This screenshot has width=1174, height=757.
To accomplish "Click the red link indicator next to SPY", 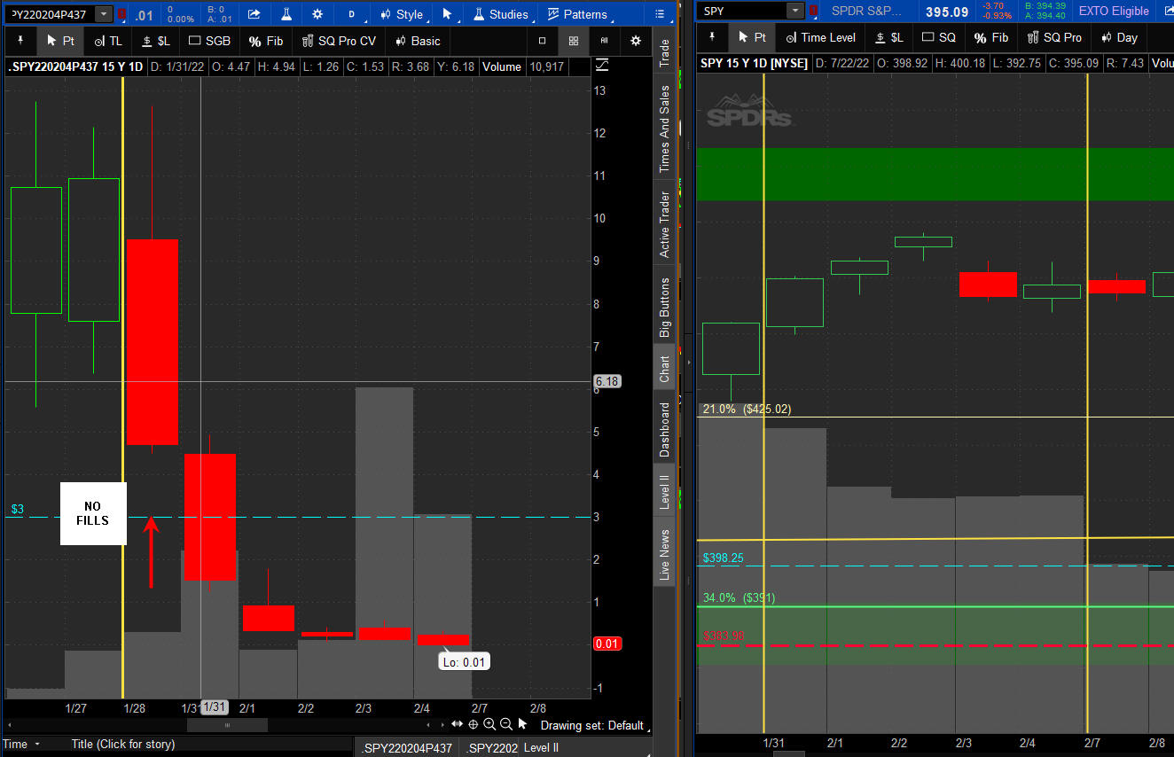I will coord(813,12).
